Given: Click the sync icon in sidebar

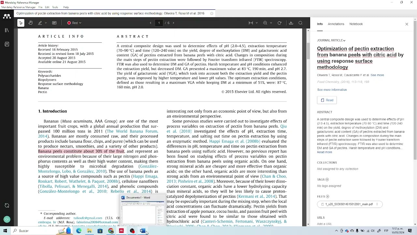Looking at the screenshot, I should pyautogui.click(x=7, y=206).
